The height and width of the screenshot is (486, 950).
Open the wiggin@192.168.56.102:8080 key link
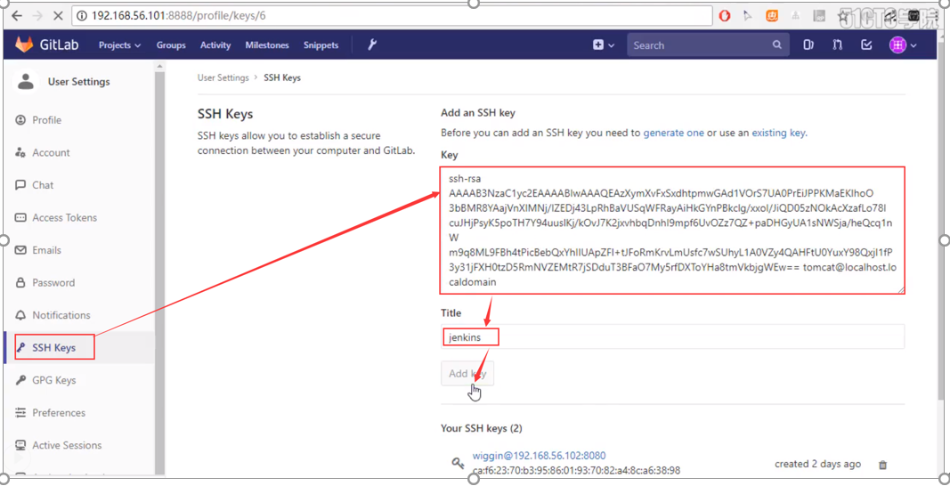click(540, 455)
